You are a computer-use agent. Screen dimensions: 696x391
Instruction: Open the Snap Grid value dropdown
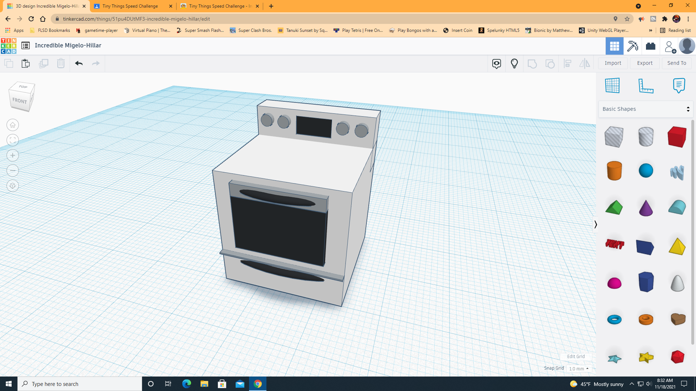[579, 368]
